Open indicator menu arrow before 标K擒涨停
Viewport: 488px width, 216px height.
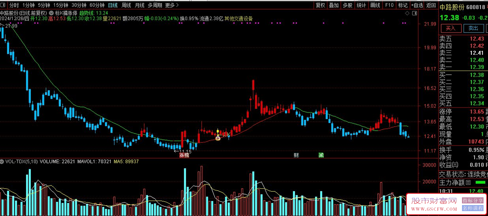pyautogui.click(x=52, y=13)
